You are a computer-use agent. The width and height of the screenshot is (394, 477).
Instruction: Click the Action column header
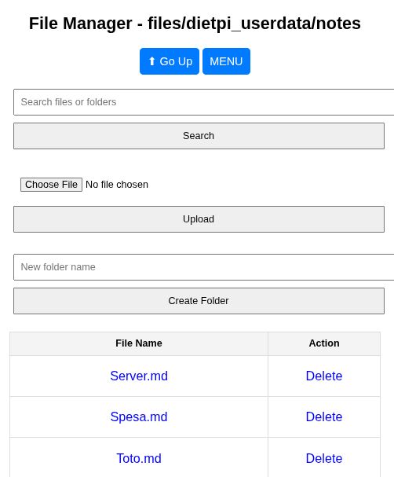324,343
